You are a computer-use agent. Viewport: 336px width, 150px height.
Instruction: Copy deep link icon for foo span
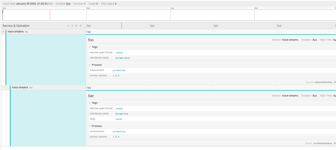pyautogui.click(x=334, y=82)
